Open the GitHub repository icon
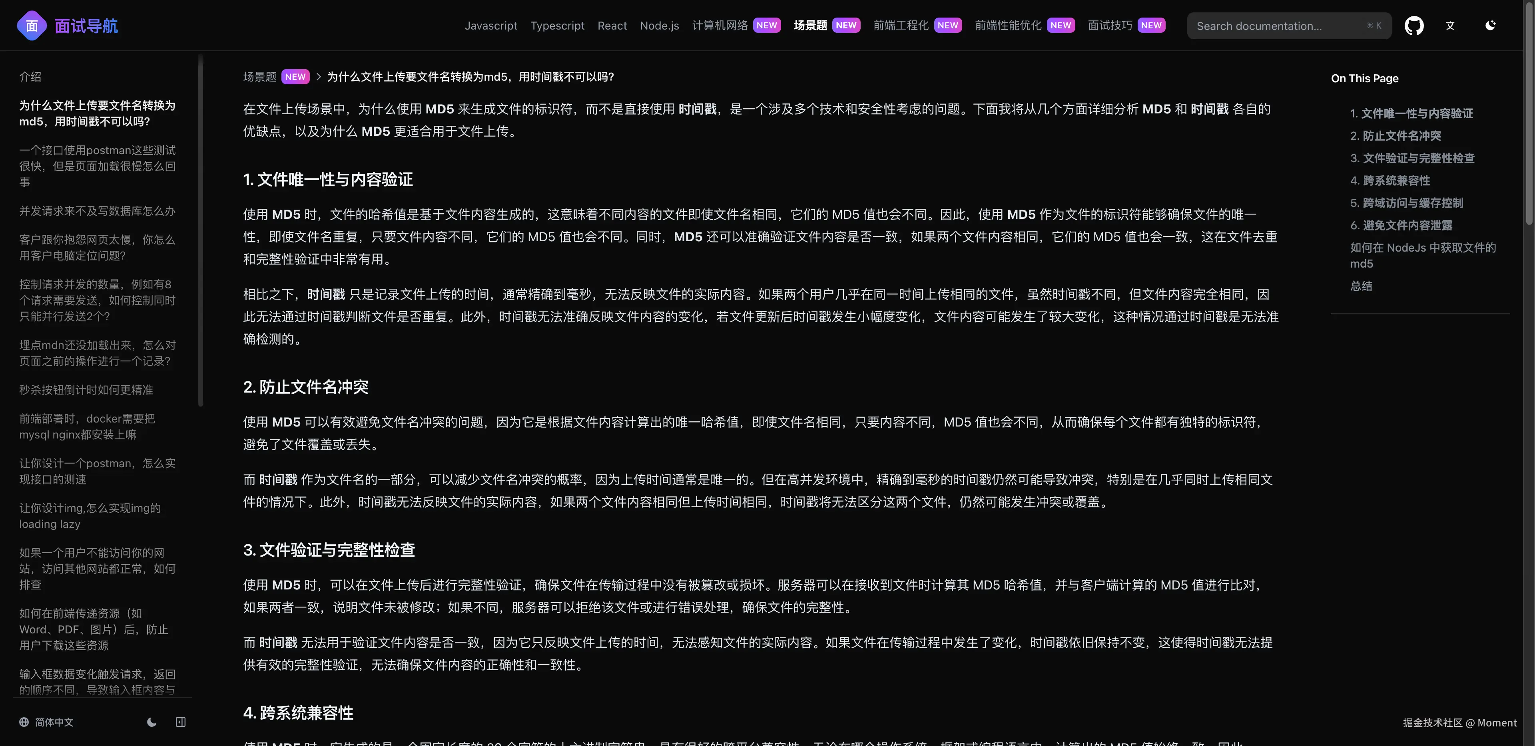This screenshot has height=746, width=1535. click(x=1413, y=26)
